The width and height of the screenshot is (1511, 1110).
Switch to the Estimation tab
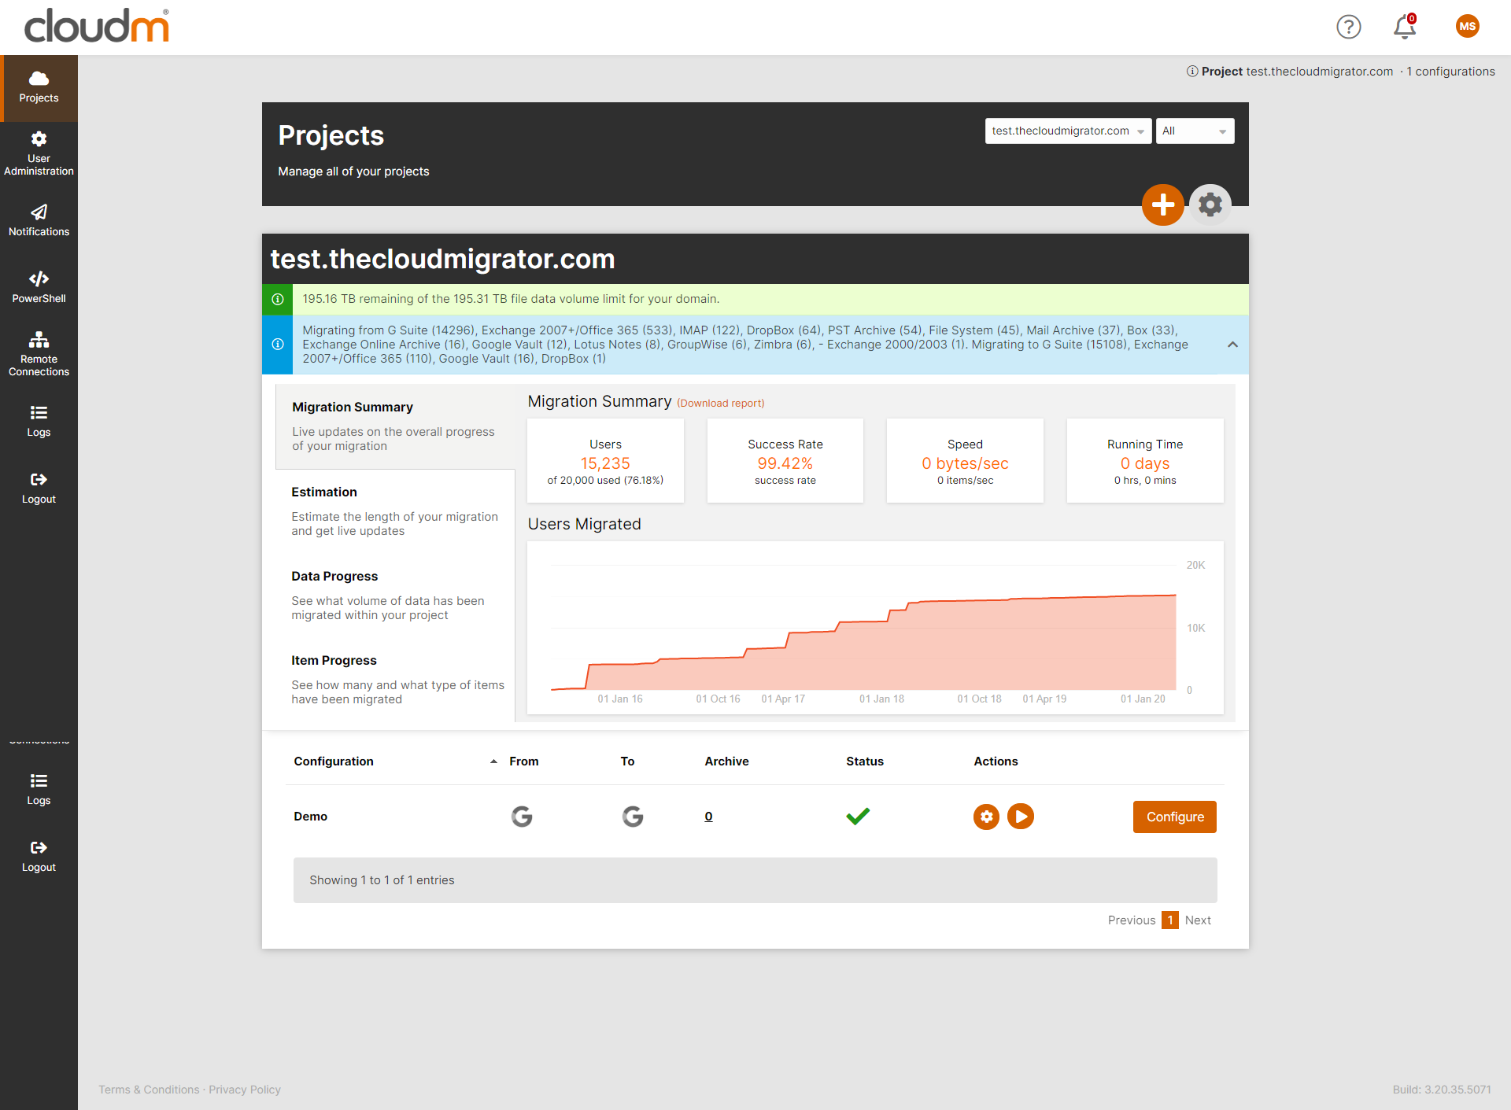(x=324, y=492)
